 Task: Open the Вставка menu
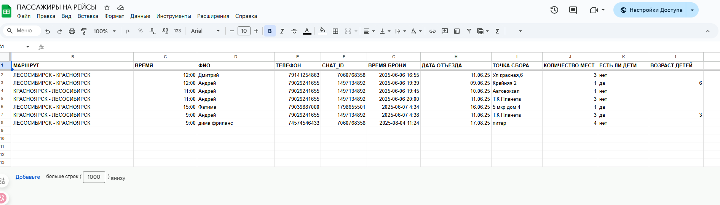[x=88, y=16]
